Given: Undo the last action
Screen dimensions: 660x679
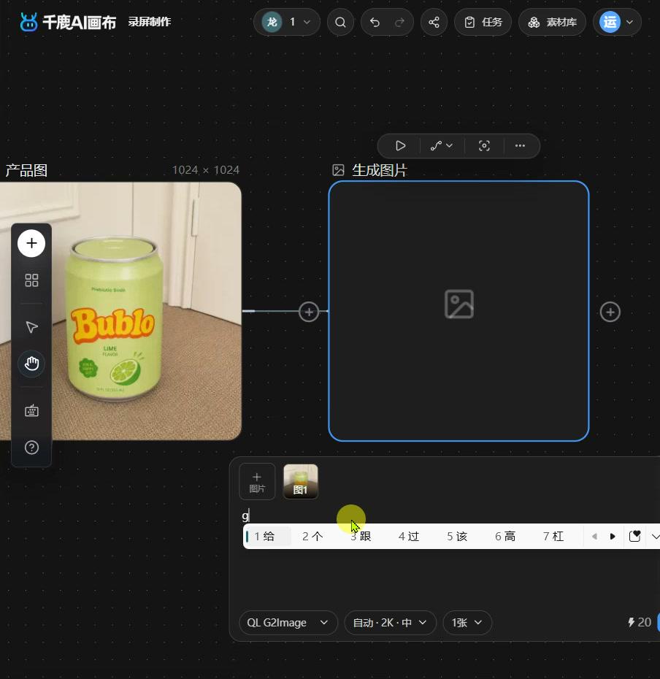Looking at the screenshot, I should click(375, 22).
